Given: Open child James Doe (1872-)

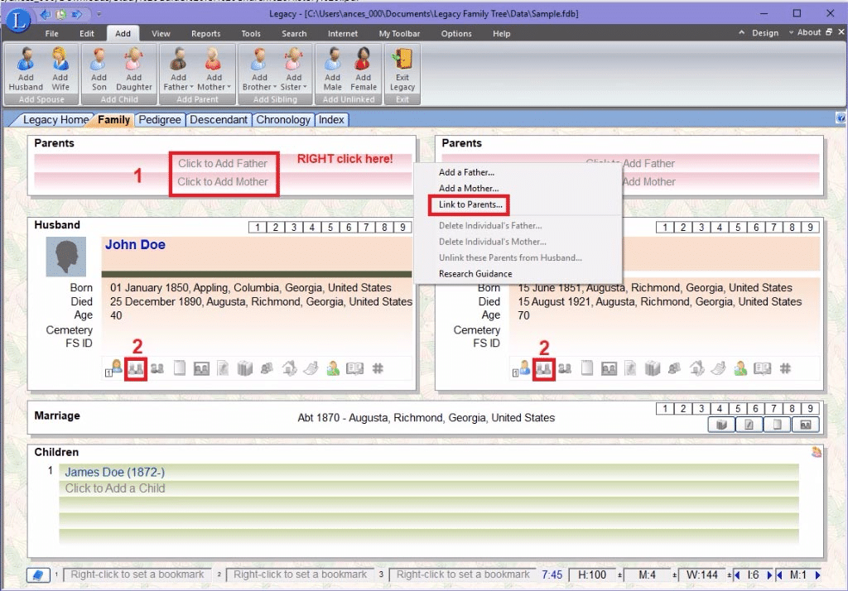Looking at the screenshot, I should [114, 472].
